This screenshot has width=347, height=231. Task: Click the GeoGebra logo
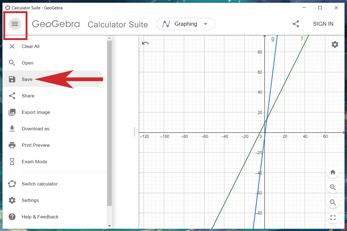pyautogui.click(x=56, y=24)
